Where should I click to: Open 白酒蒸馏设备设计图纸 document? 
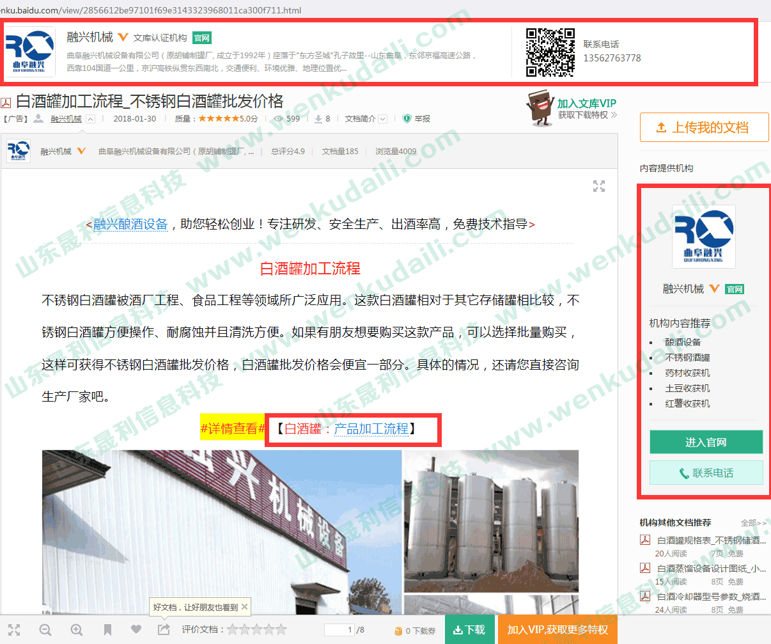click(x=712, y=569)
